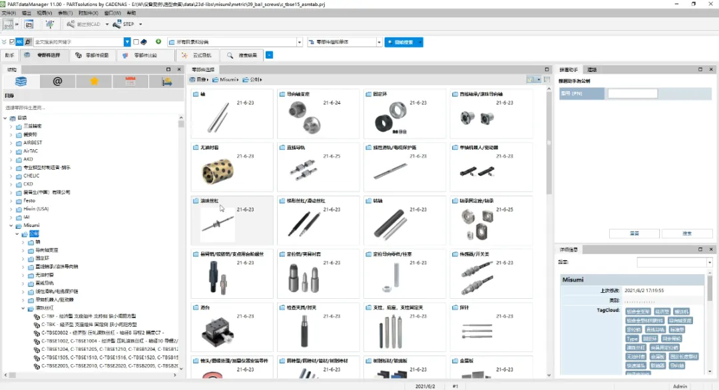Click the green plus add icon
Viewport: 719px width, 390px height.
(158, 42)
